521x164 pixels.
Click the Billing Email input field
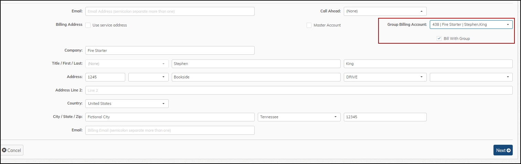[170, 130]
